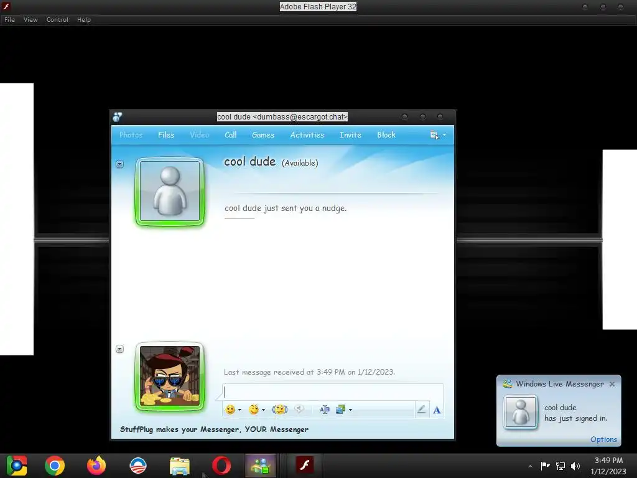
Task: Click avatar in the sign-in notification
Action: coord(521,412)
